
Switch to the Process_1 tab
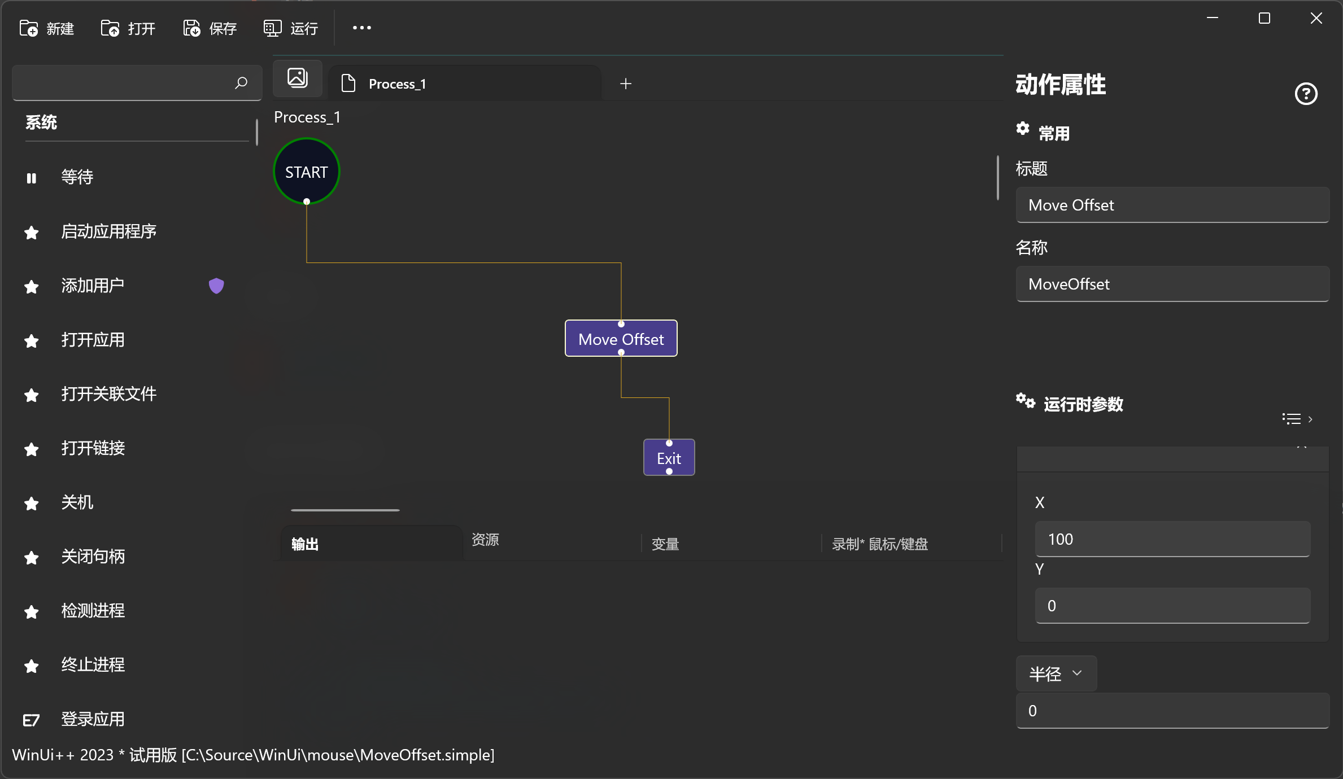point(397,83)
